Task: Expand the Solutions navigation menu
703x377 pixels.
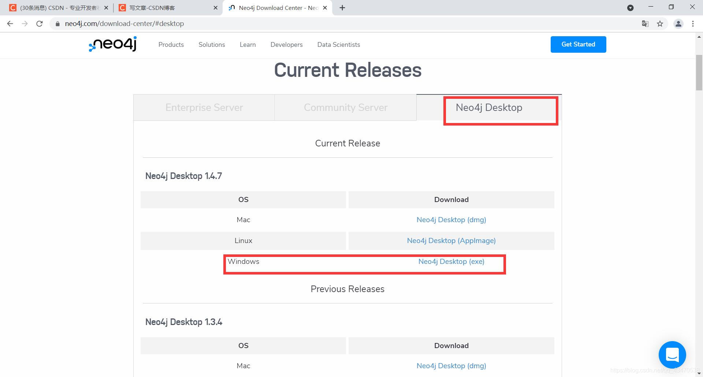Action: click(x=212, y=45)
